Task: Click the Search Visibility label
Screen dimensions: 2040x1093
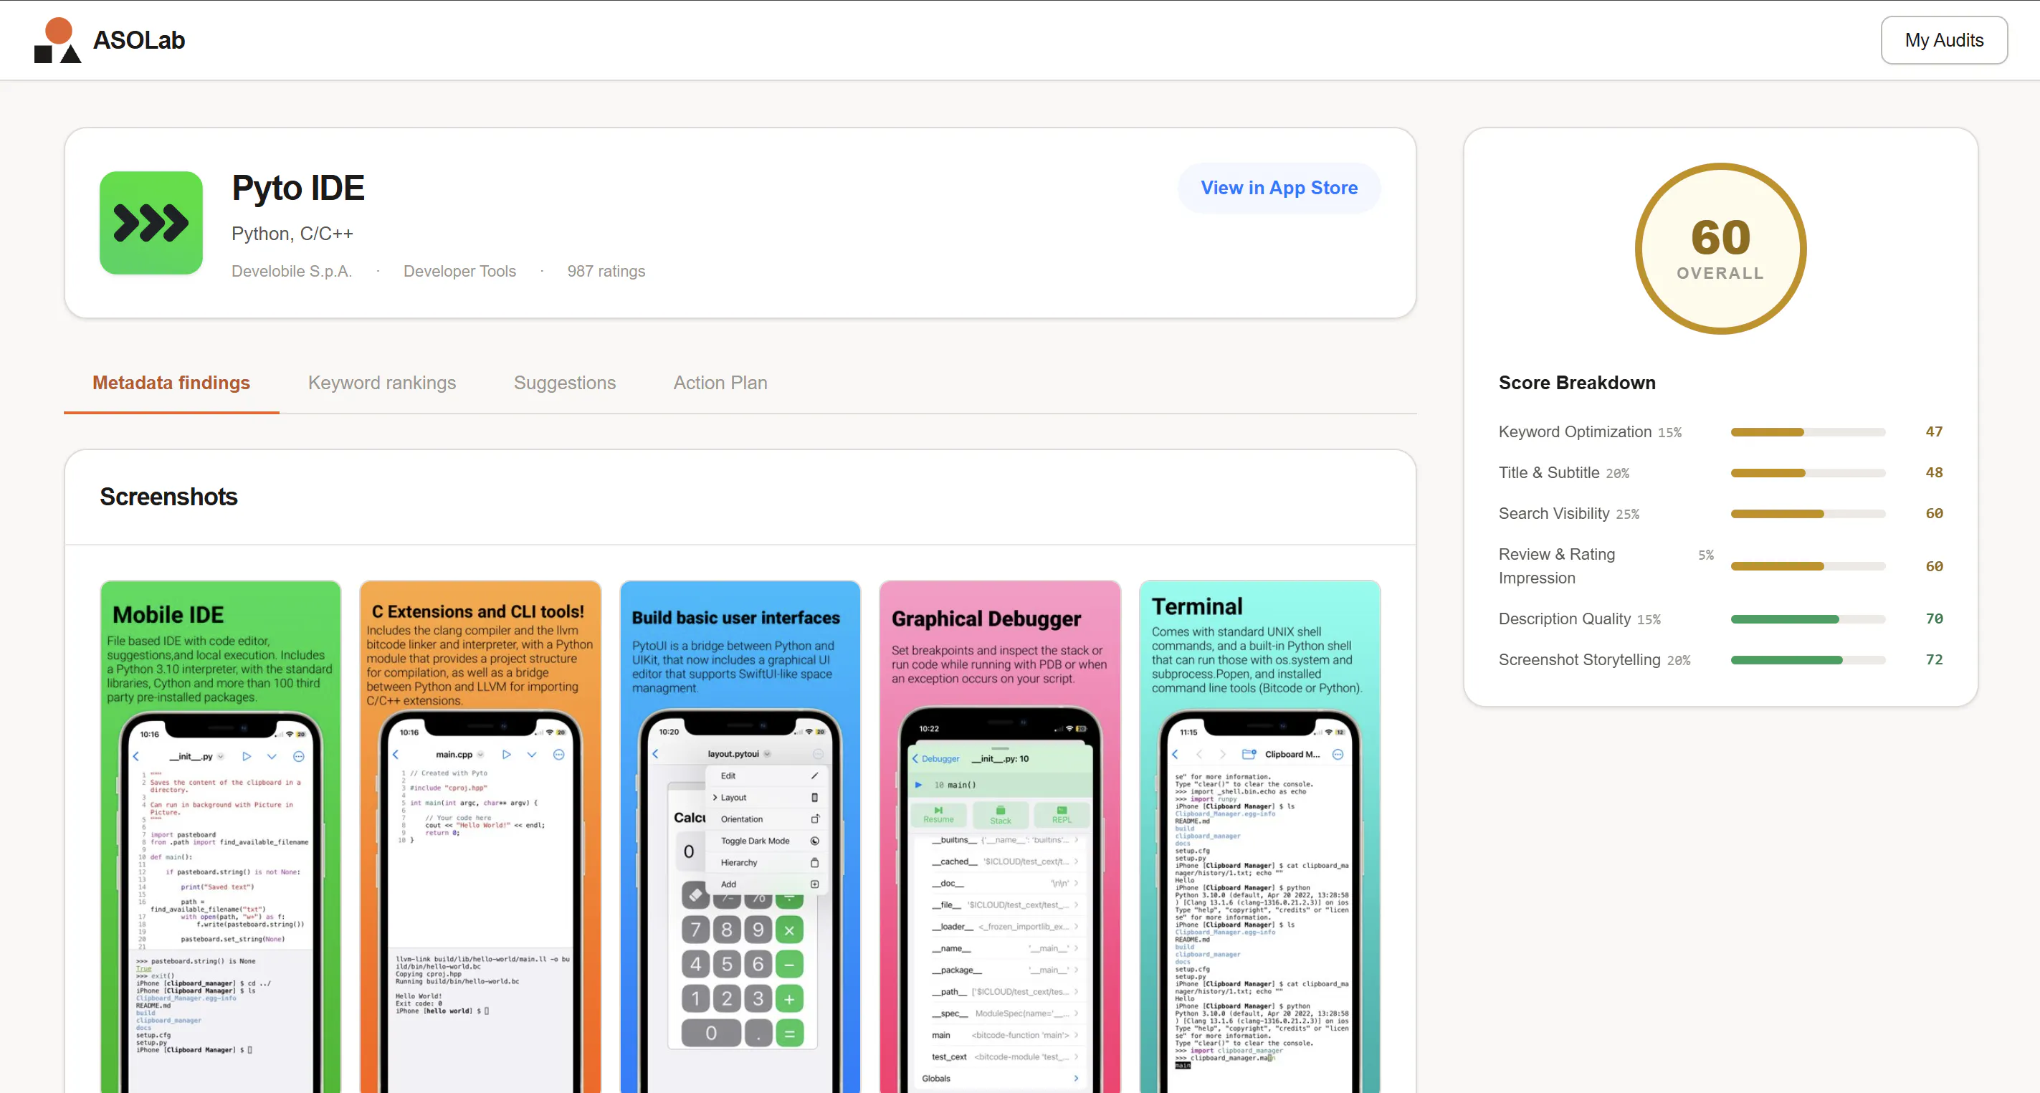Action: [x=1554, y=514]
